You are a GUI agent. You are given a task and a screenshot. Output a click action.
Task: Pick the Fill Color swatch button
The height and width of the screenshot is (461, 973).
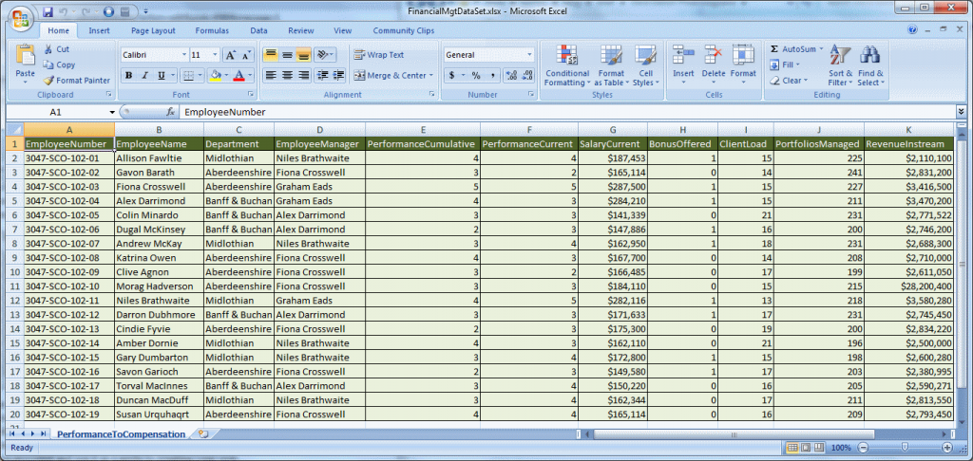[x=216, y=76]
